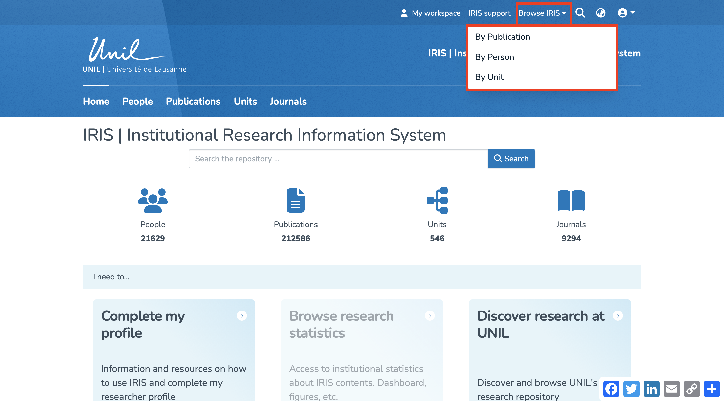724x401 pixels.
Task: Copy link using the chain icon
Action: (x=692, y=389)
